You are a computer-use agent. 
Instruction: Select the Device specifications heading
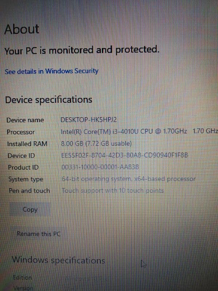point(48,99)
